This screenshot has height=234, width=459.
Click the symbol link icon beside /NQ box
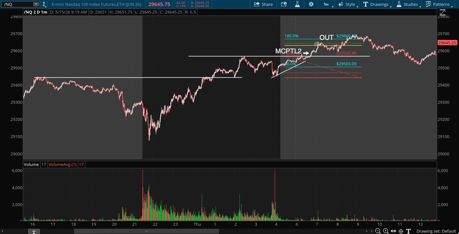pos(44,4)
